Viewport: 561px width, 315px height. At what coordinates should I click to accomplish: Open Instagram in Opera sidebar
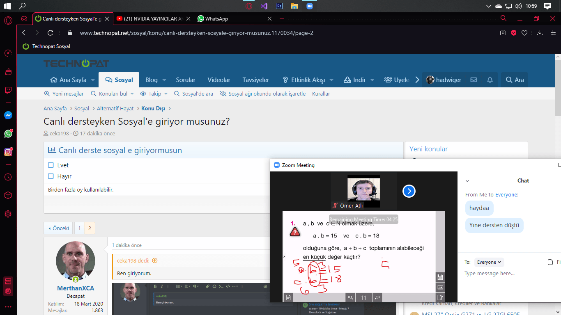click(8, 152)
